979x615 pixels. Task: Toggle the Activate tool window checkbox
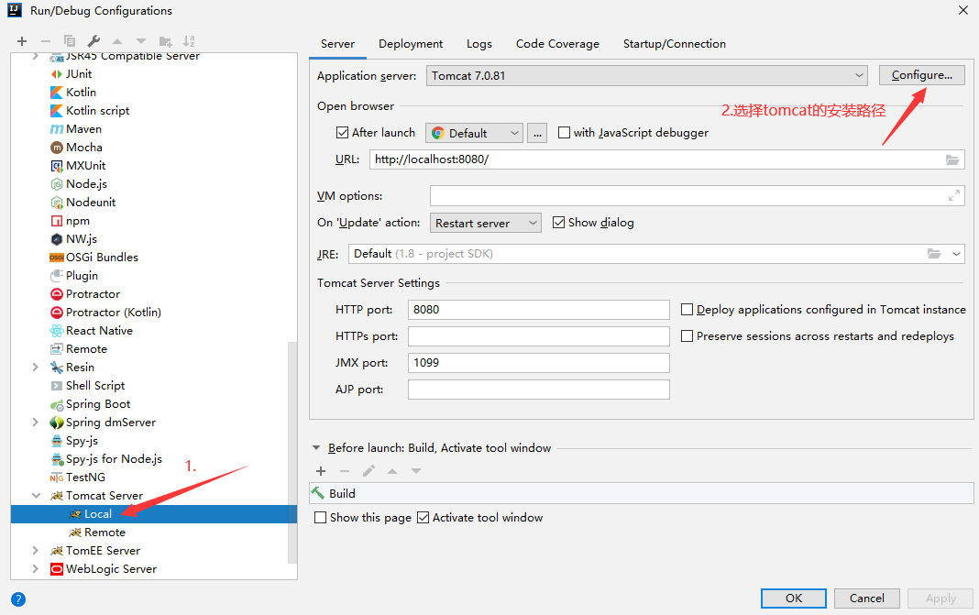[423, 517]
